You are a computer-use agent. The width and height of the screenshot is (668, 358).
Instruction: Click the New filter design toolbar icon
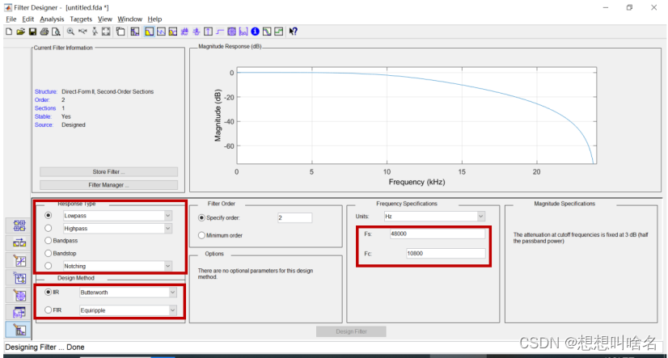coord(9,32)
